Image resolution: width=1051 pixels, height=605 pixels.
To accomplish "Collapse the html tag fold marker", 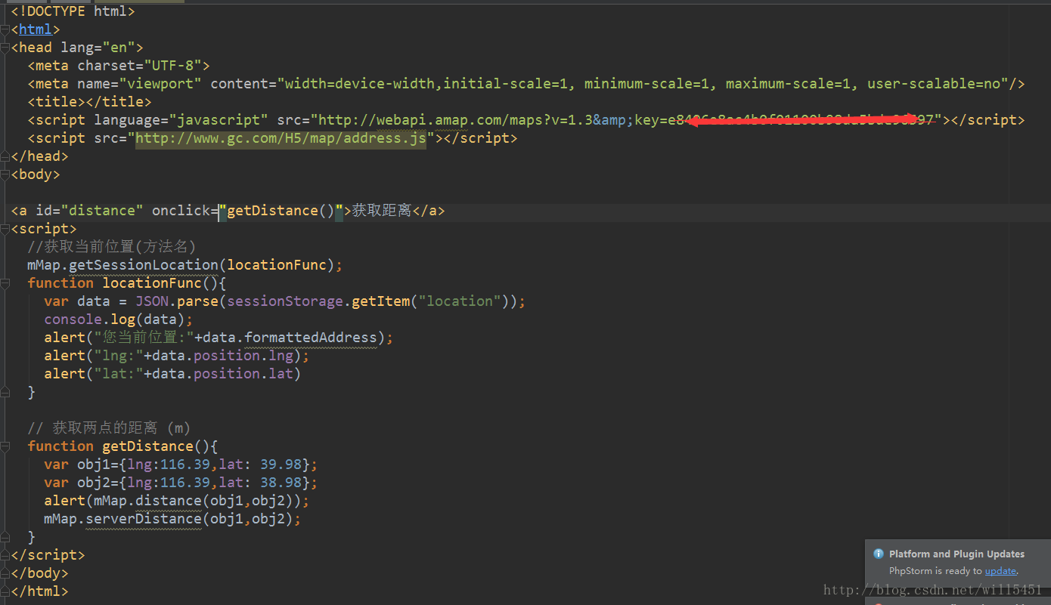I will tap(5, 29).
